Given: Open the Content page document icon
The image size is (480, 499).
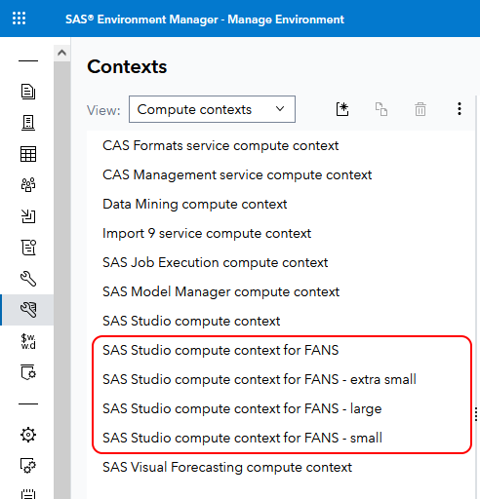Looking at the screenshot, I should [x=28, y=92].
